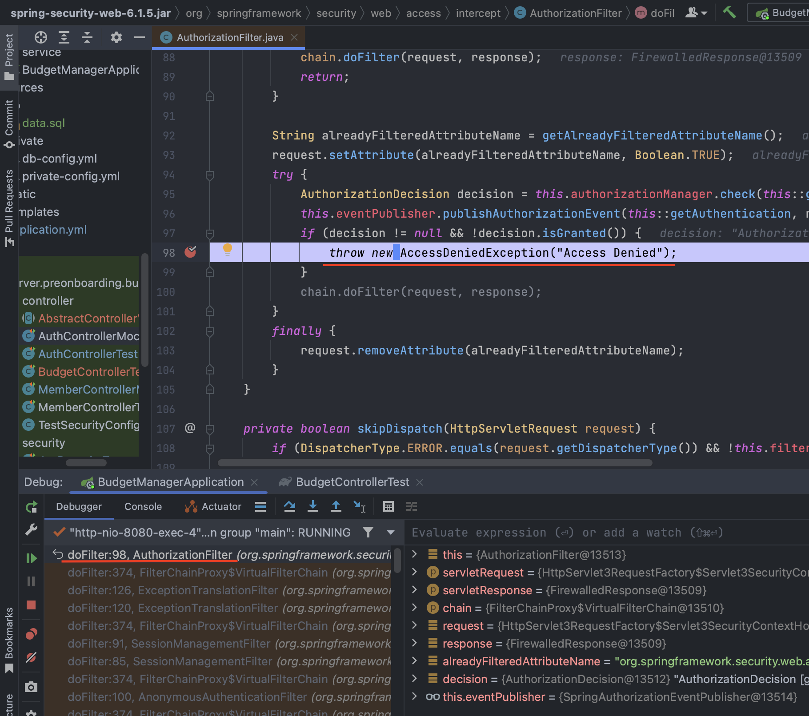
Task: Rerun BudgetManagerApplication debug session
Action: coord(32,507)
